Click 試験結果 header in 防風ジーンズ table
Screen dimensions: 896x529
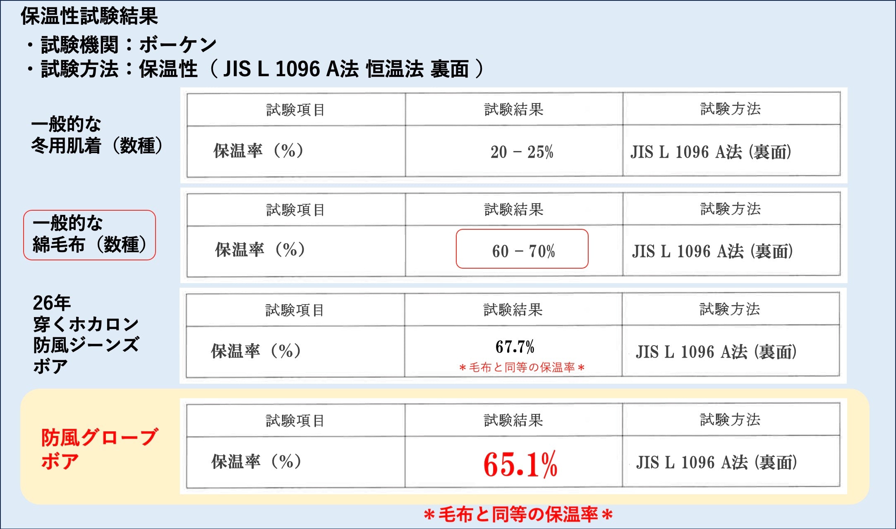[513, 310]
